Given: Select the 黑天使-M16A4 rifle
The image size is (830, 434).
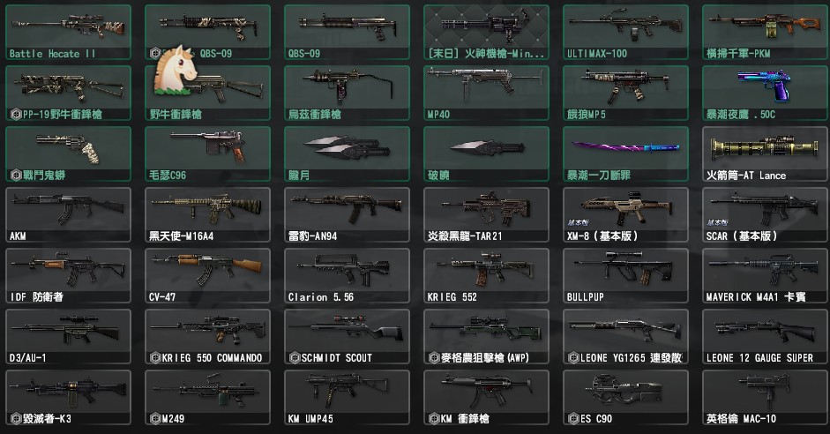Looking at the screenshot, I should click(x=207, y=214).
